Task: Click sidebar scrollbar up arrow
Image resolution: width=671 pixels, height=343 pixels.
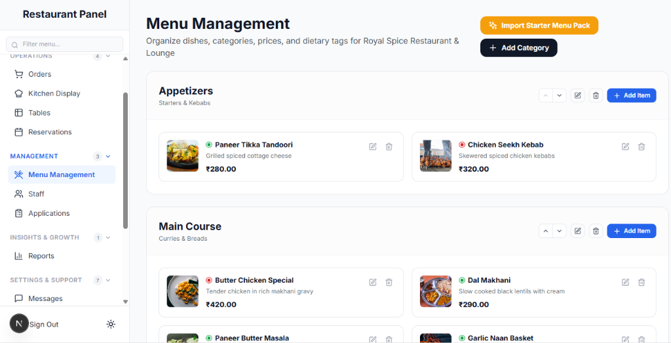Action: tap(125, 58)
